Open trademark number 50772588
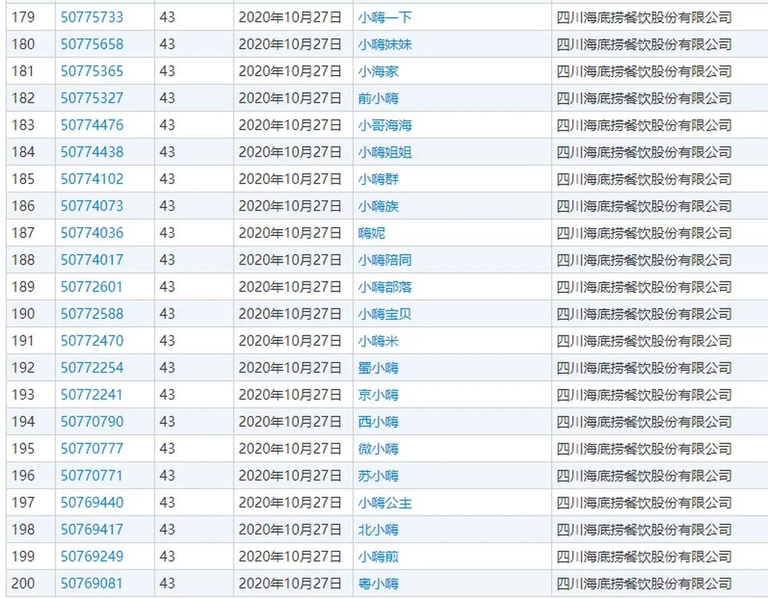 coord(90,313)
